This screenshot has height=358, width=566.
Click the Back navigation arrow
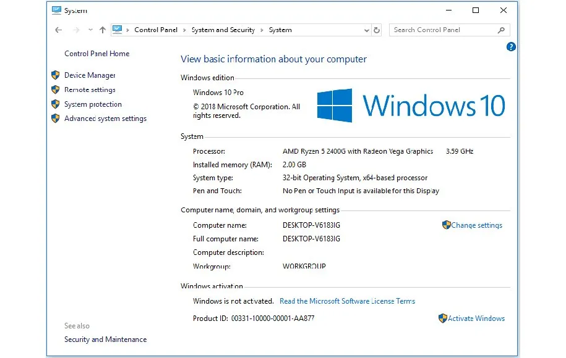pyautogui.click(x=58, y=30)
